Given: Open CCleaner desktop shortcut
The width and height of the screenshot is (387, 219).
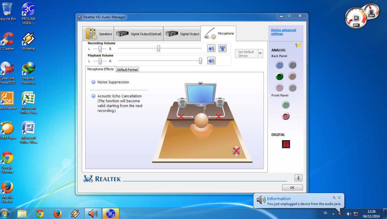Looking at the screenshot, I should pos(7,41).
